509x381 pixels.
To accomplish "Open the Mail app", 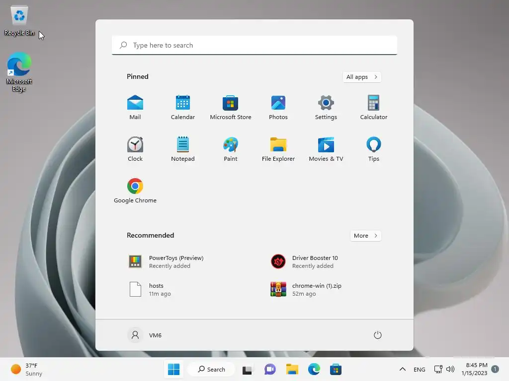I will click(x=135, y=107).
